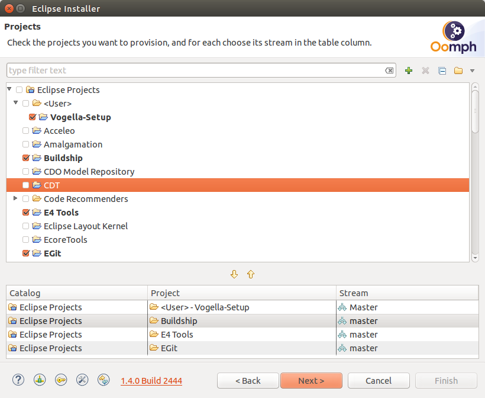Click the Master stream icon for Vogella-Setup

coord(342,307)
